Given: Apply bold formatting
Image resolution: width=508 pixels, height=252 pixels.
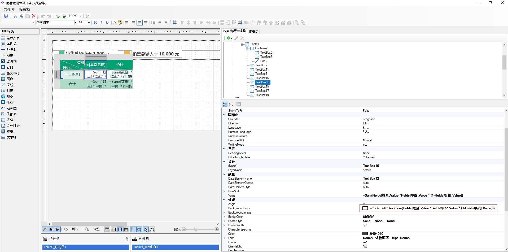Looking at the screenshot, I should 95,23.
